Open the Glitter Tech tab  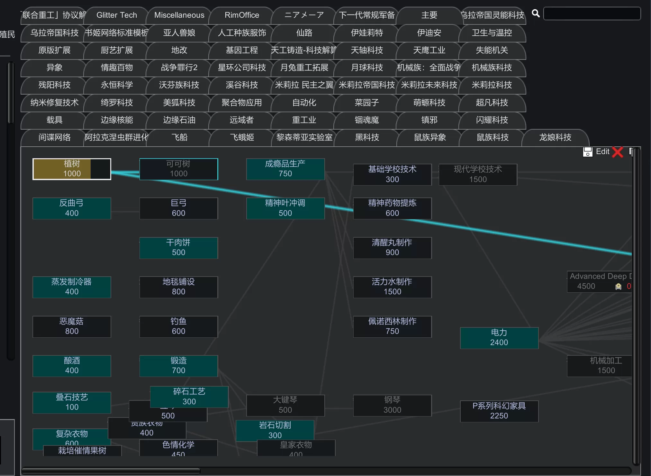117,15
